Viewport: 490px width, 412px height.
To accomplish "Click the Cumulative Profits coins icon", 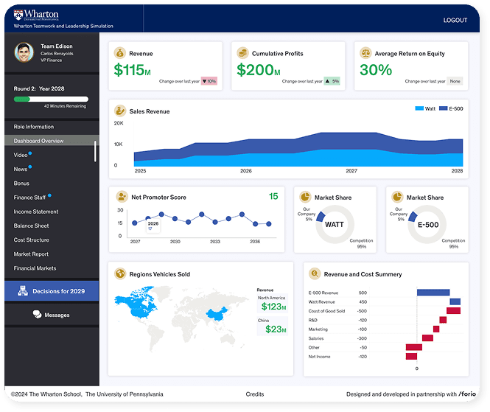I will 242,54.
